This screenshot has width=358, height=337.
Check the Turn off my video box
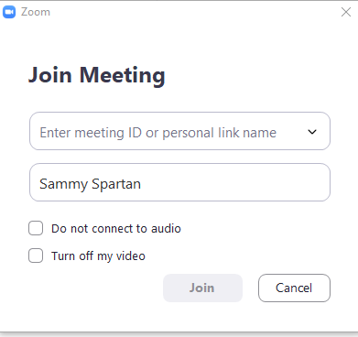coord(36,255)
